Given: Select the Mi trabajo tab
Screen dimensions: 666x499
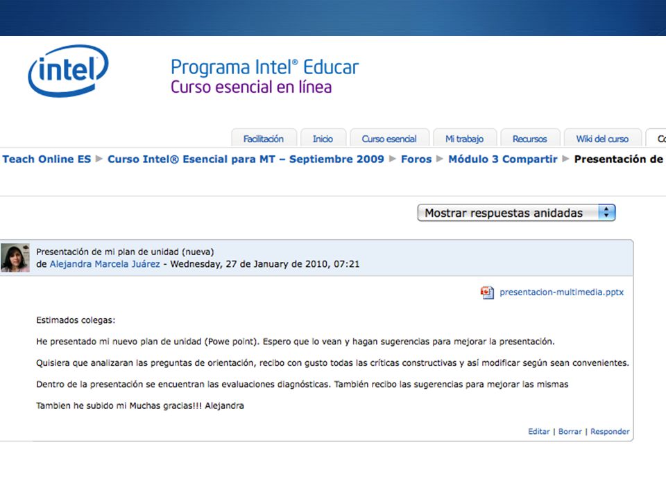Looking at the screenshot, I should pos(464,139).
